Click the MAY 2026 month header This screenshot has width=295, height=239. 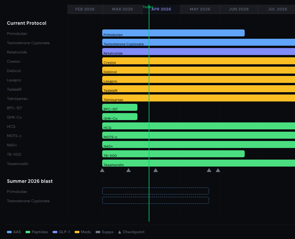click(x=200, y=9)
